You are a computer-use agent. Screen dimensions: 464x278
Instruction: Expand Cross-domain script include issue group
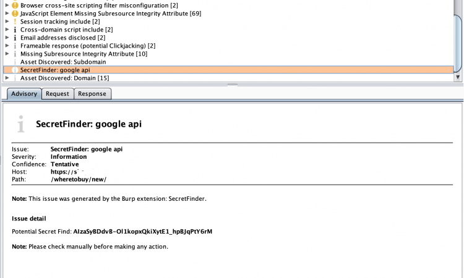tap(7, 30)
